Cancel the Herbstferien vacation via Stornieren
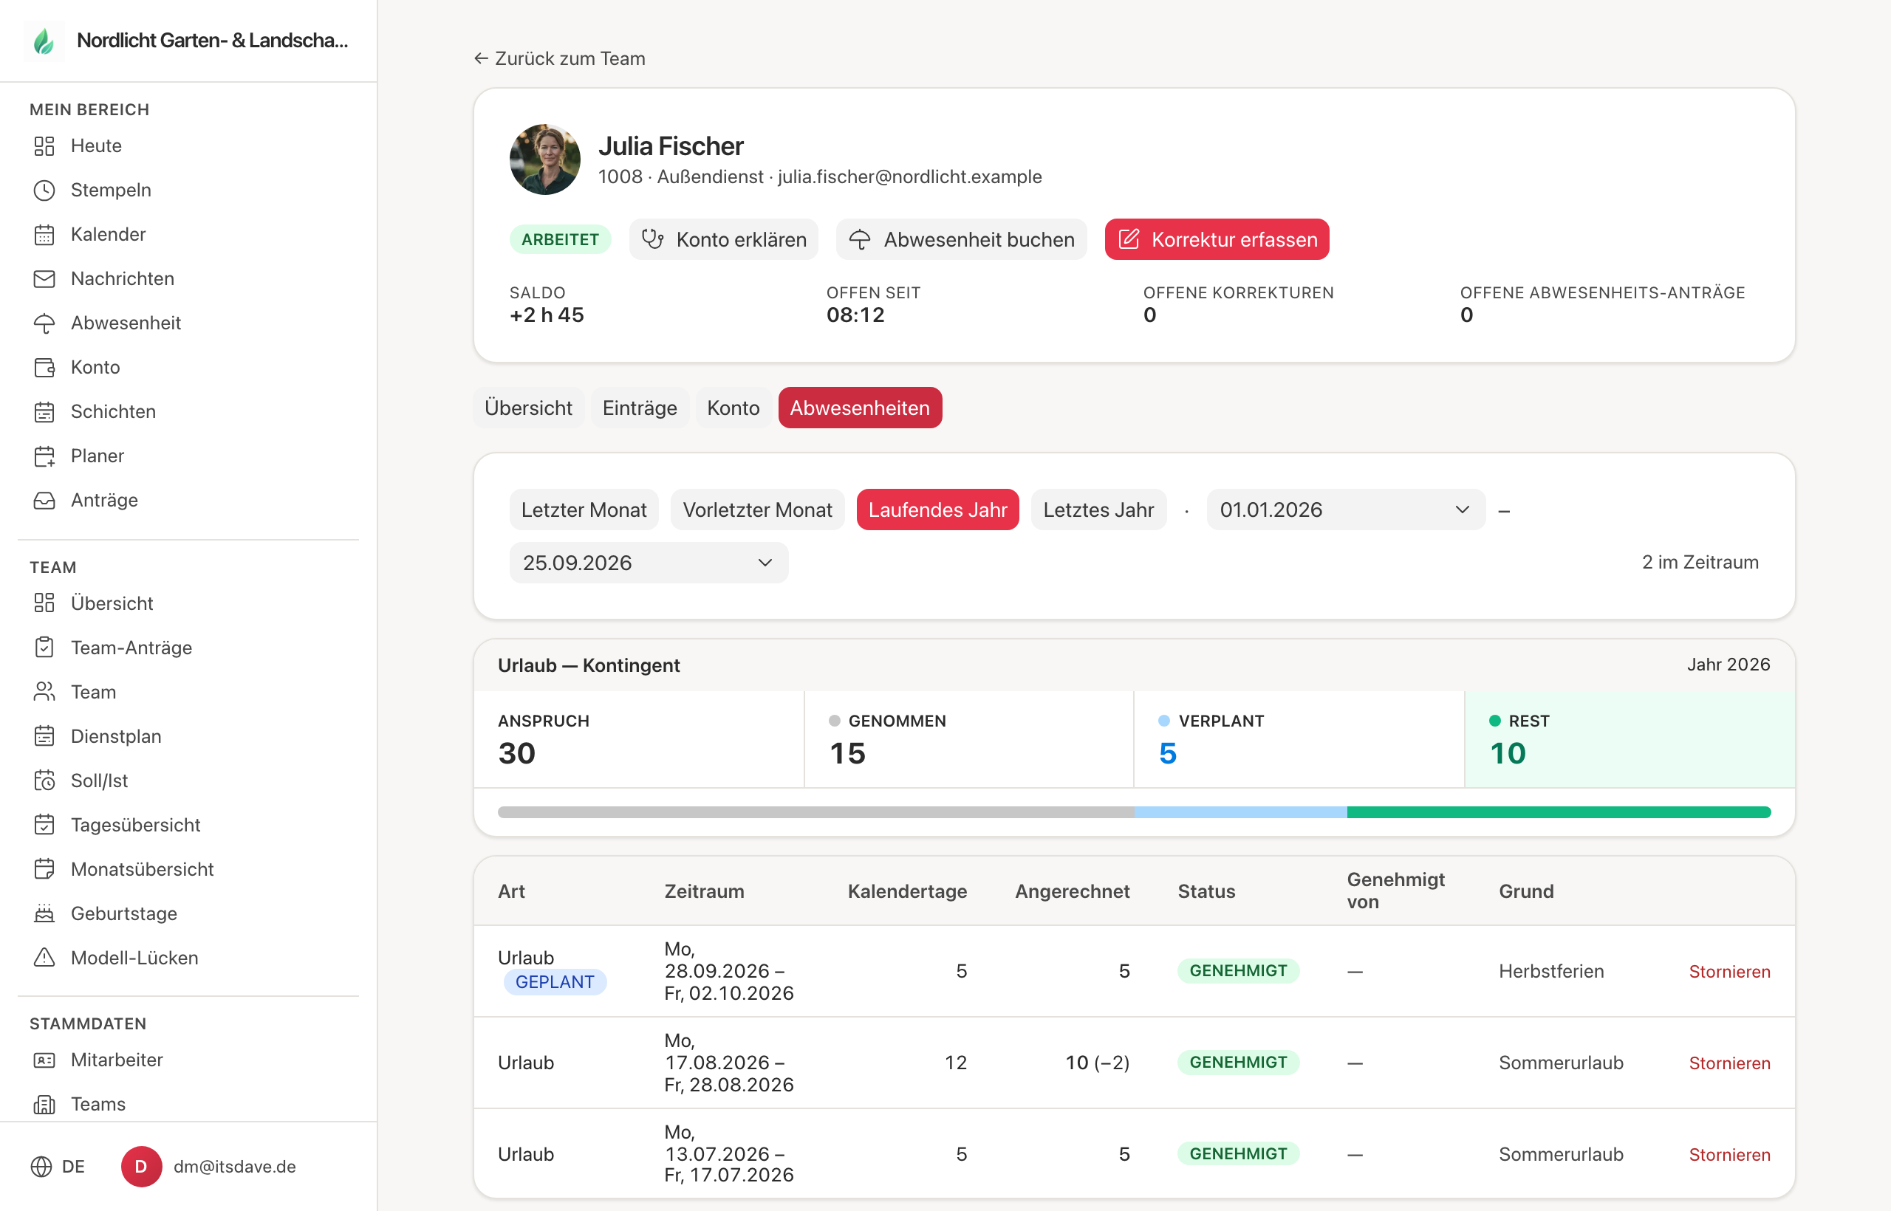This screenshot has height=1211, width=1891. 1729,971
